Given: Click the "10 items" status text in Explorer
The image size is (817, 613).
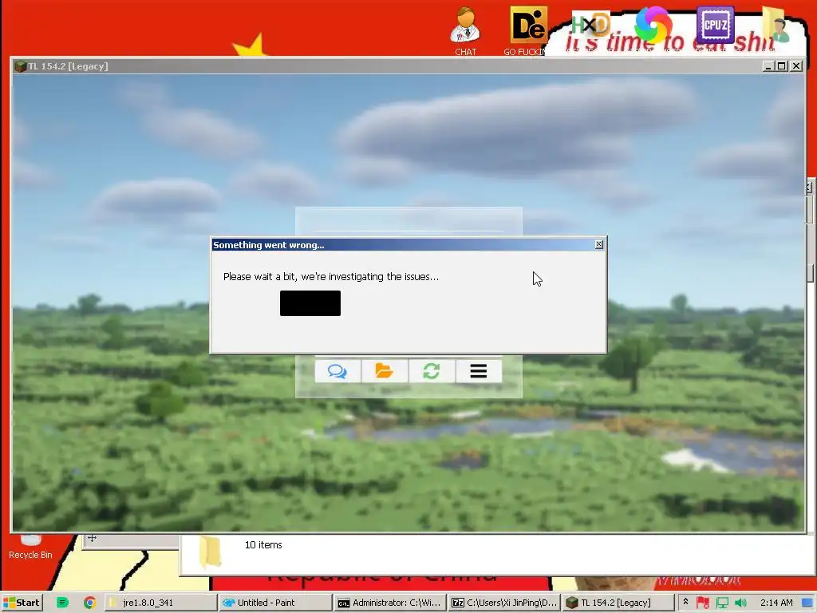Looking at the screenshot, I should pyautogui.click(x=263, y=544).
